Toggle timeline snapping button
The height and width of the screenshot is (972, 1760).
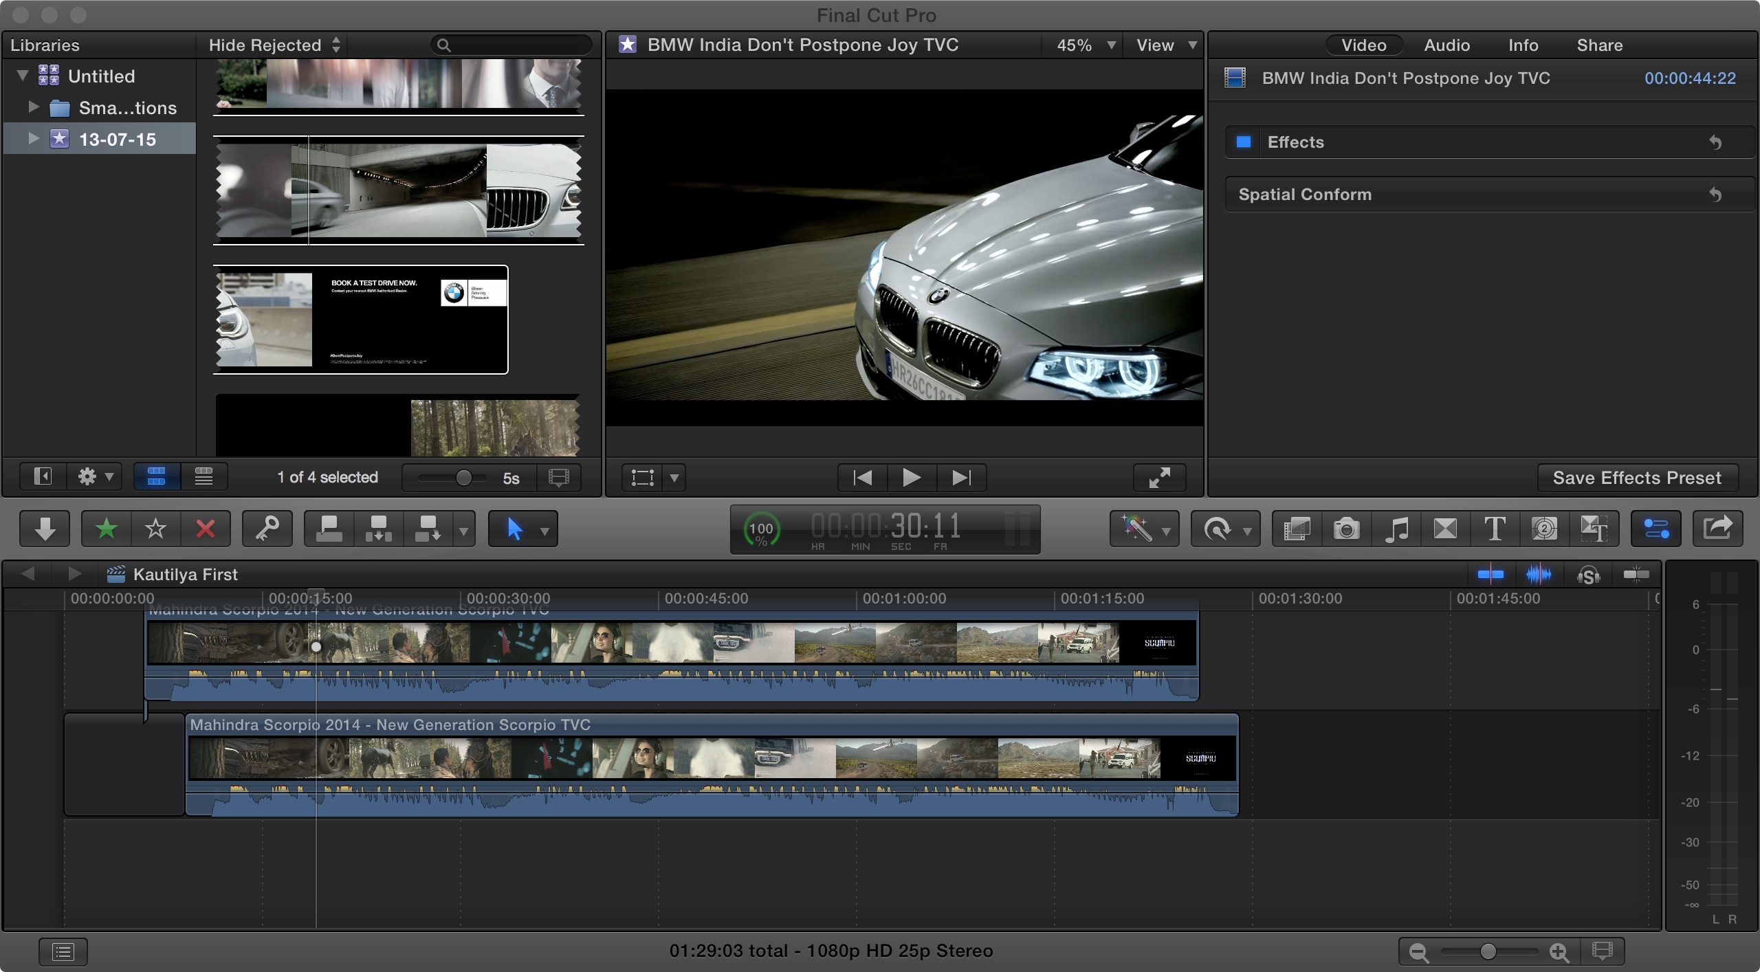pos(1636,574)
